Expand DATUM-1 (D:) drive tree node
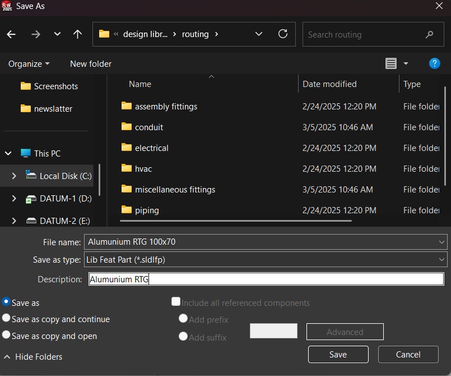This screenshot has height=376, width=451. [x=14, y=199]
